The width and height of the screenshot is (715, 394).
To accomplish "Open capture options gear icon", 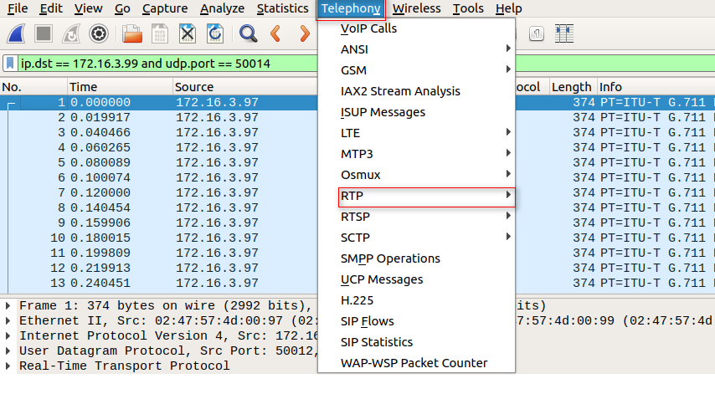I will click(99, 33).
